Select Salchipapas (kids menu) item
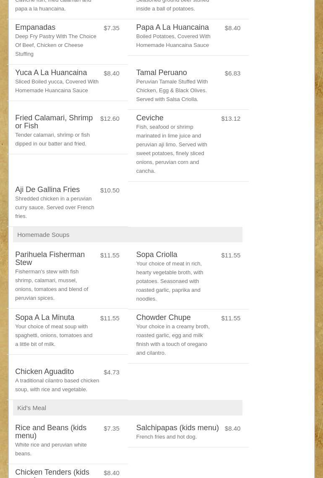The image size is (323, 478). 177,428
